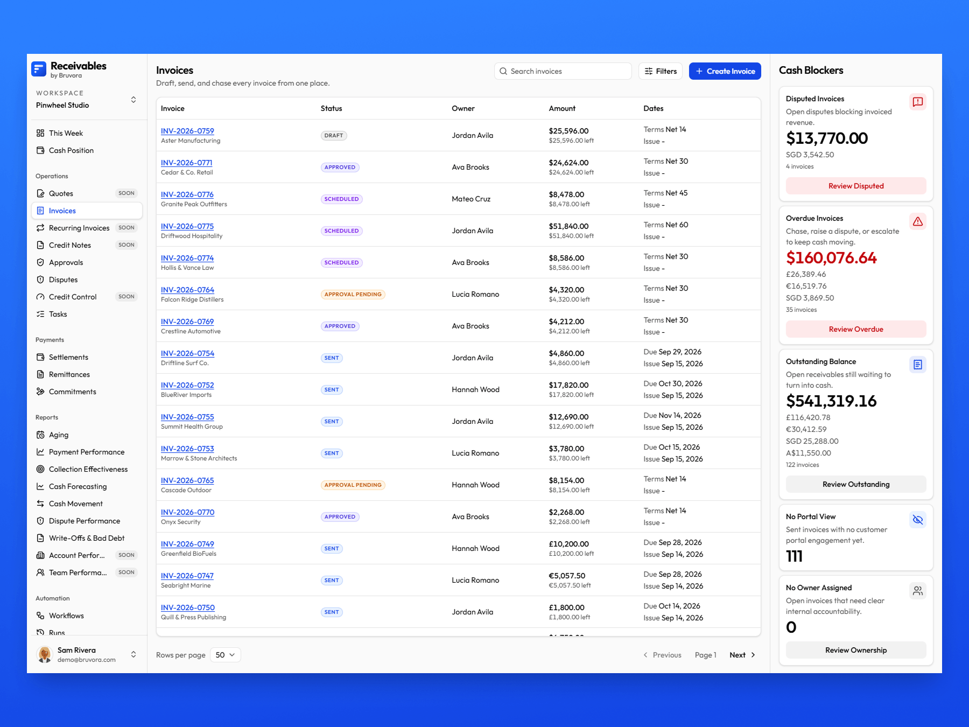Click the Amount column header

(x=562, y=108)
